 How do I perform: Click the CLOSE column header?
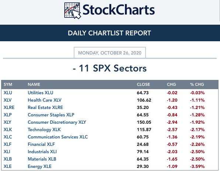[x=143, y=84]
